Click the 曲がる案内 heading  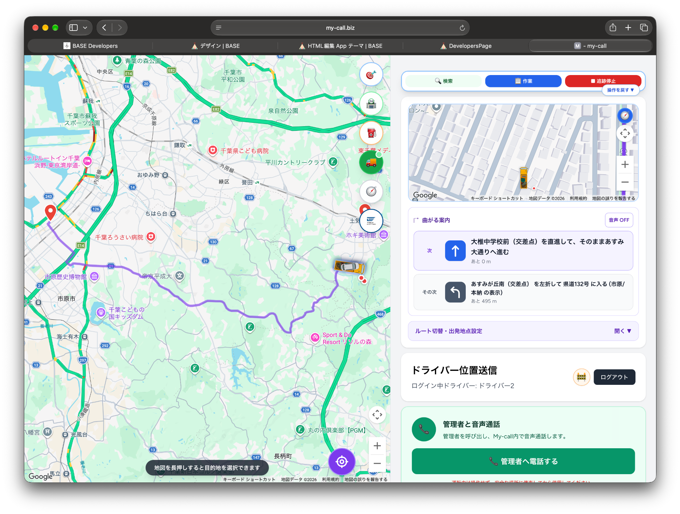coord(436,220)
